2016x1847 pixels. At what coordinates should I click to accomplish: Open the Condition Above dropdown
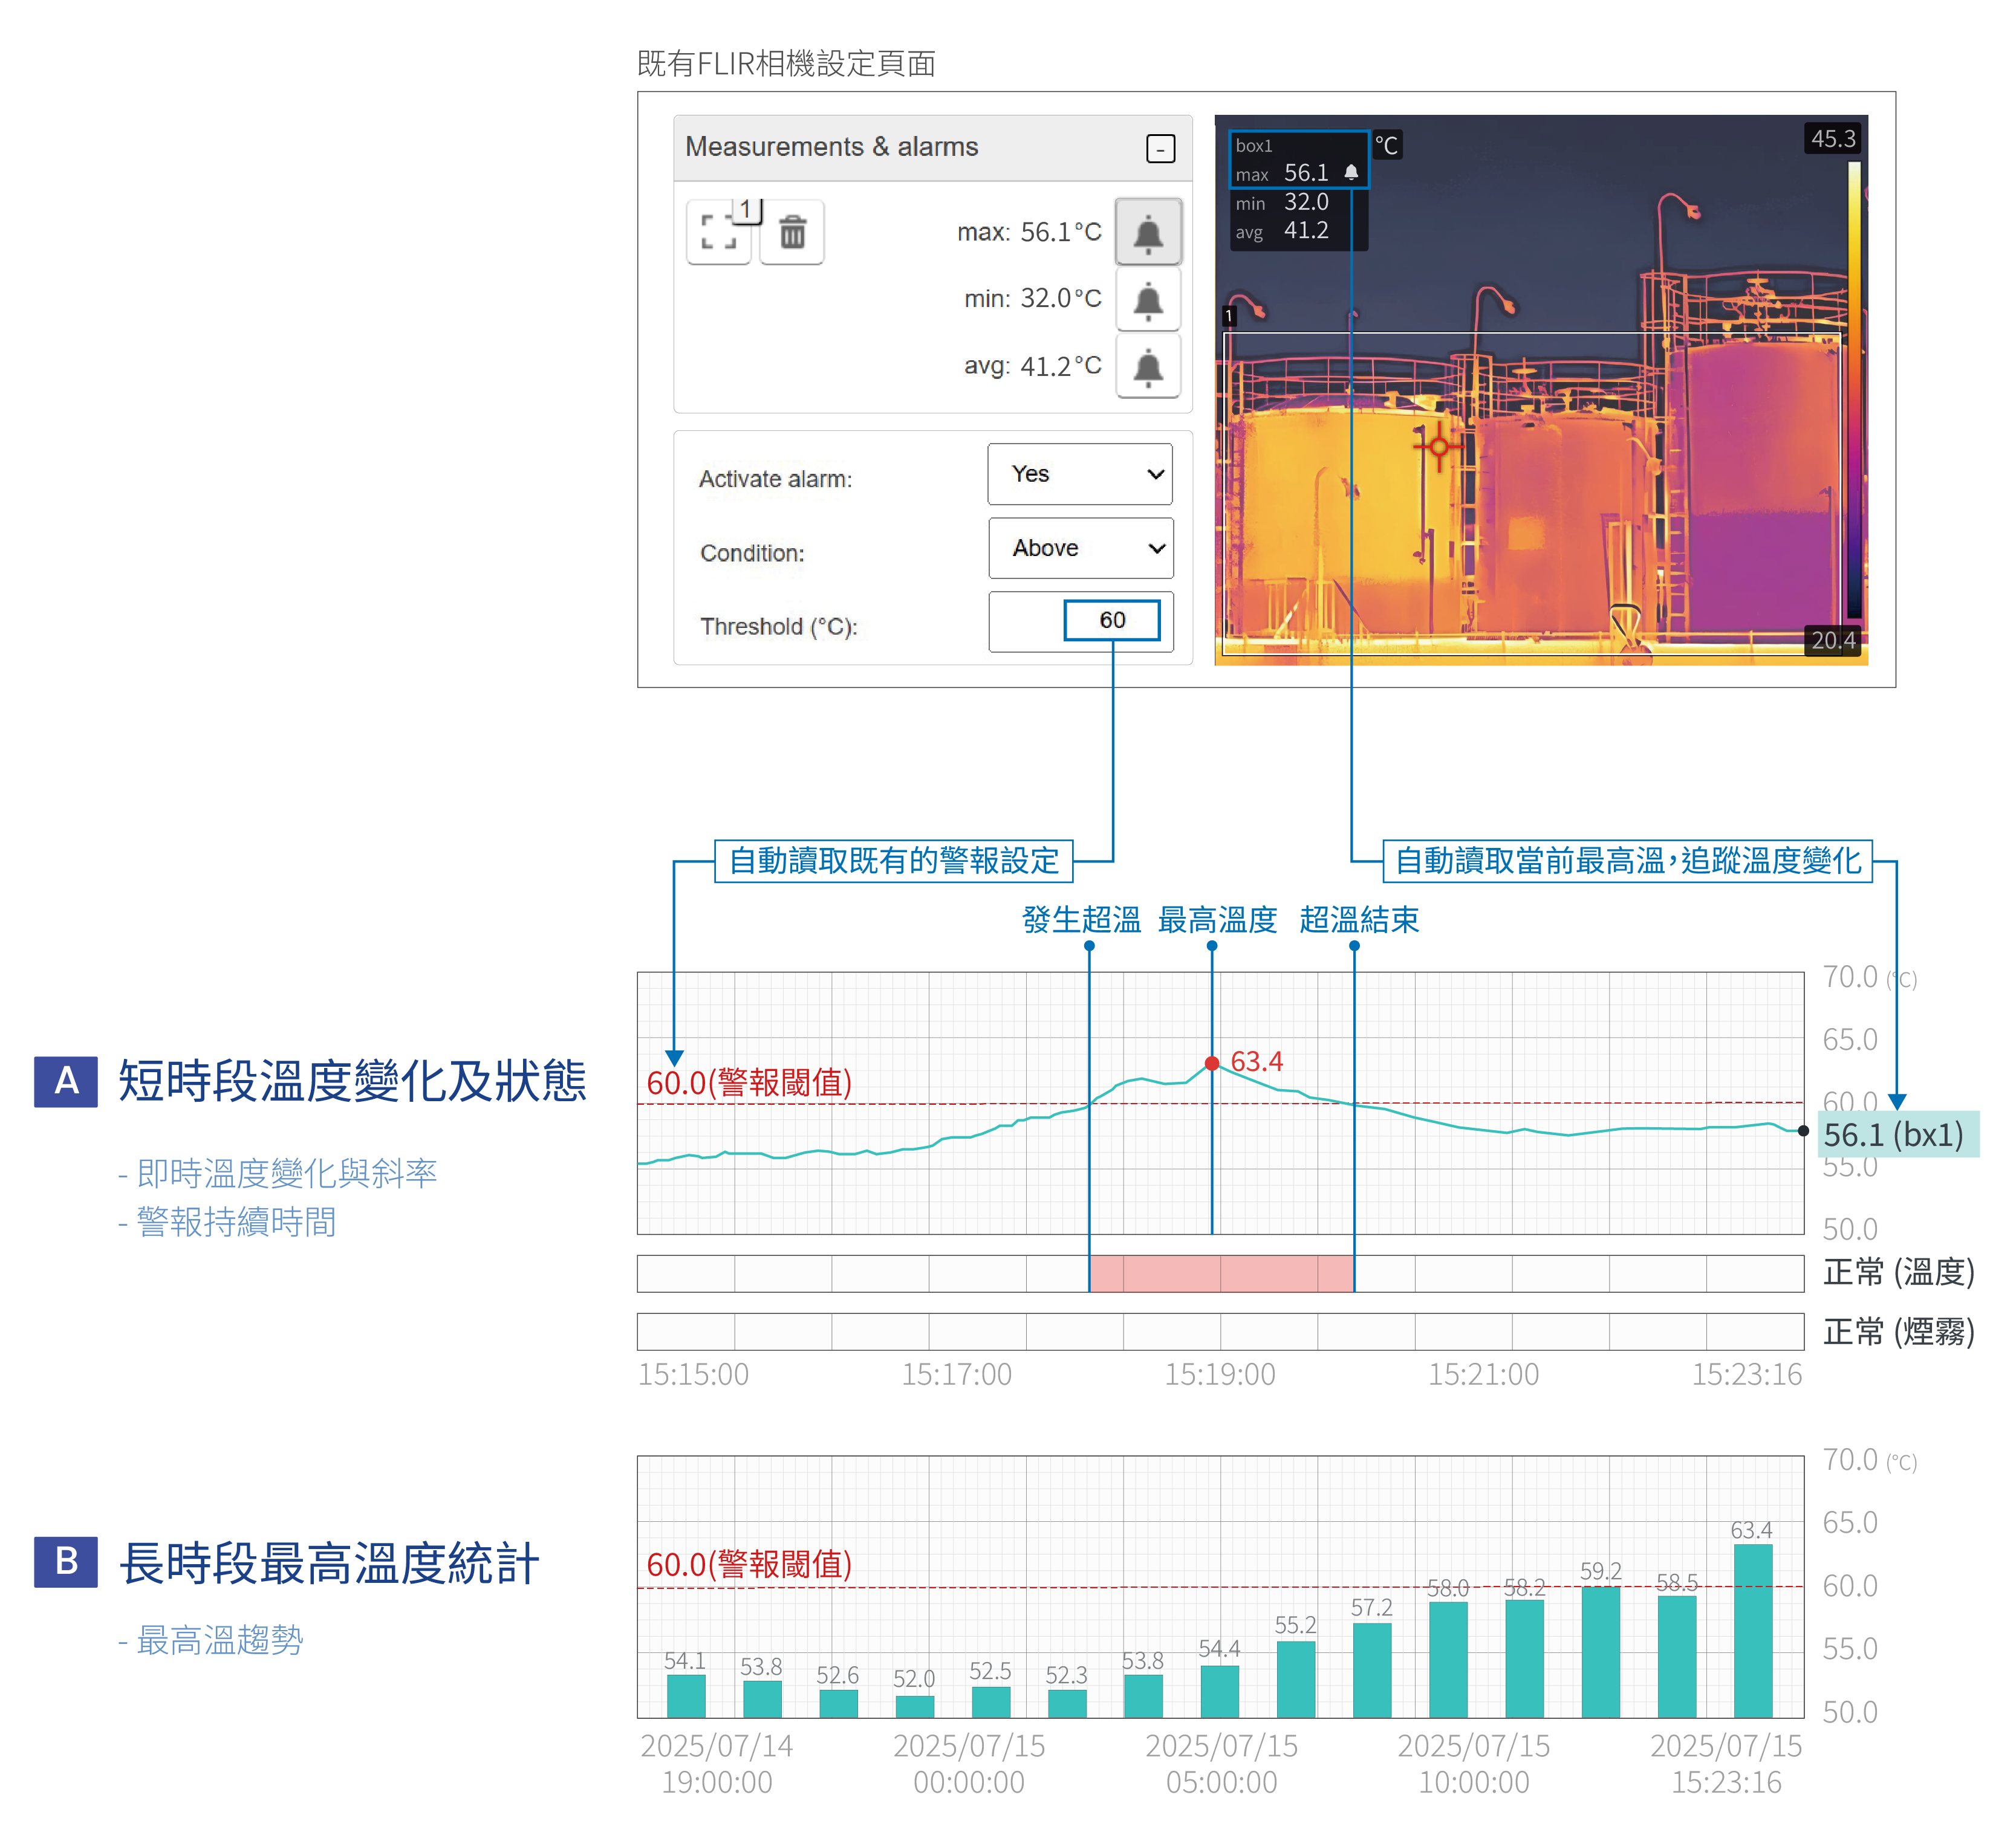point(1080,548)
